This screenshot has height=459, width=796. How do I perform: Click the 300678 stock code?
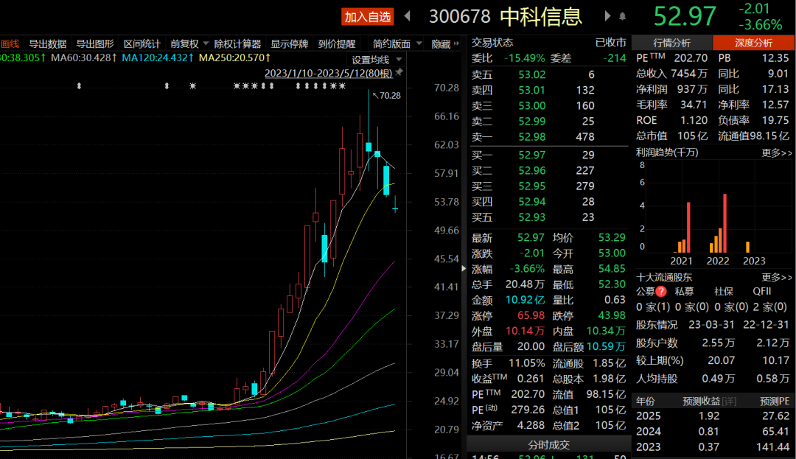pos(460,17)
